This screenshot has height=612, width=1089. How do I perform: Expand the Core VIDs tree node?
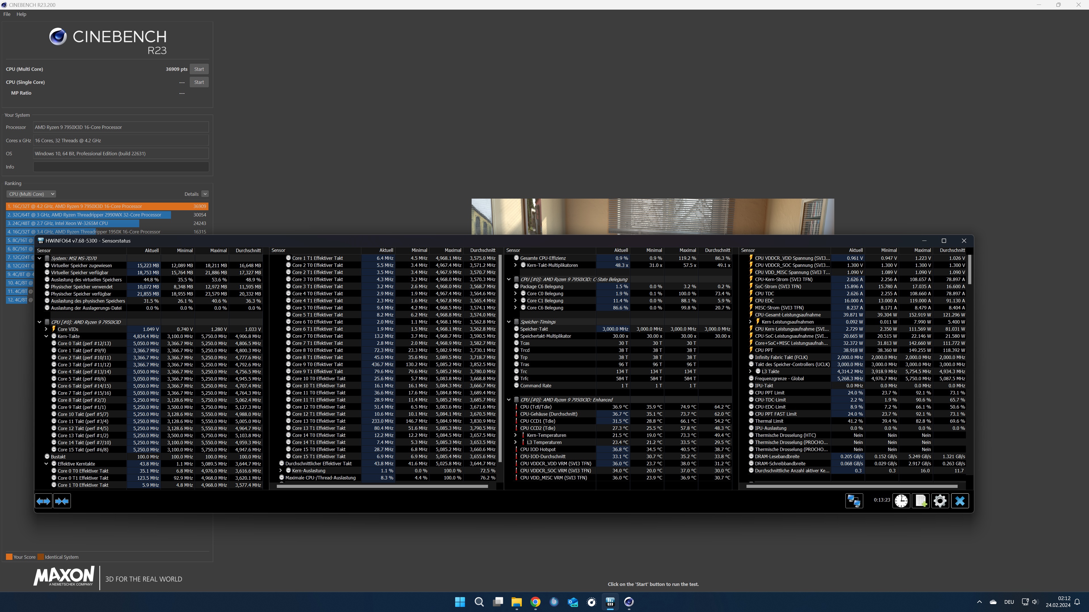[x=47, y=329]
